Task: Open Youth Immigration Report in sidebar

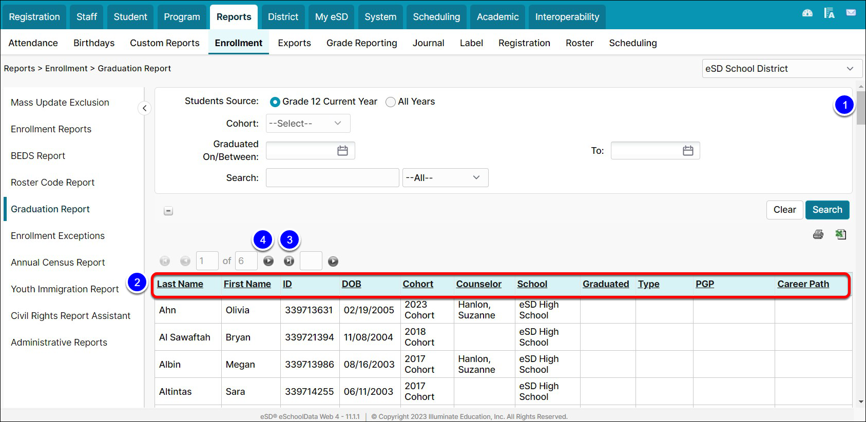Action: [x=65, y=289]
